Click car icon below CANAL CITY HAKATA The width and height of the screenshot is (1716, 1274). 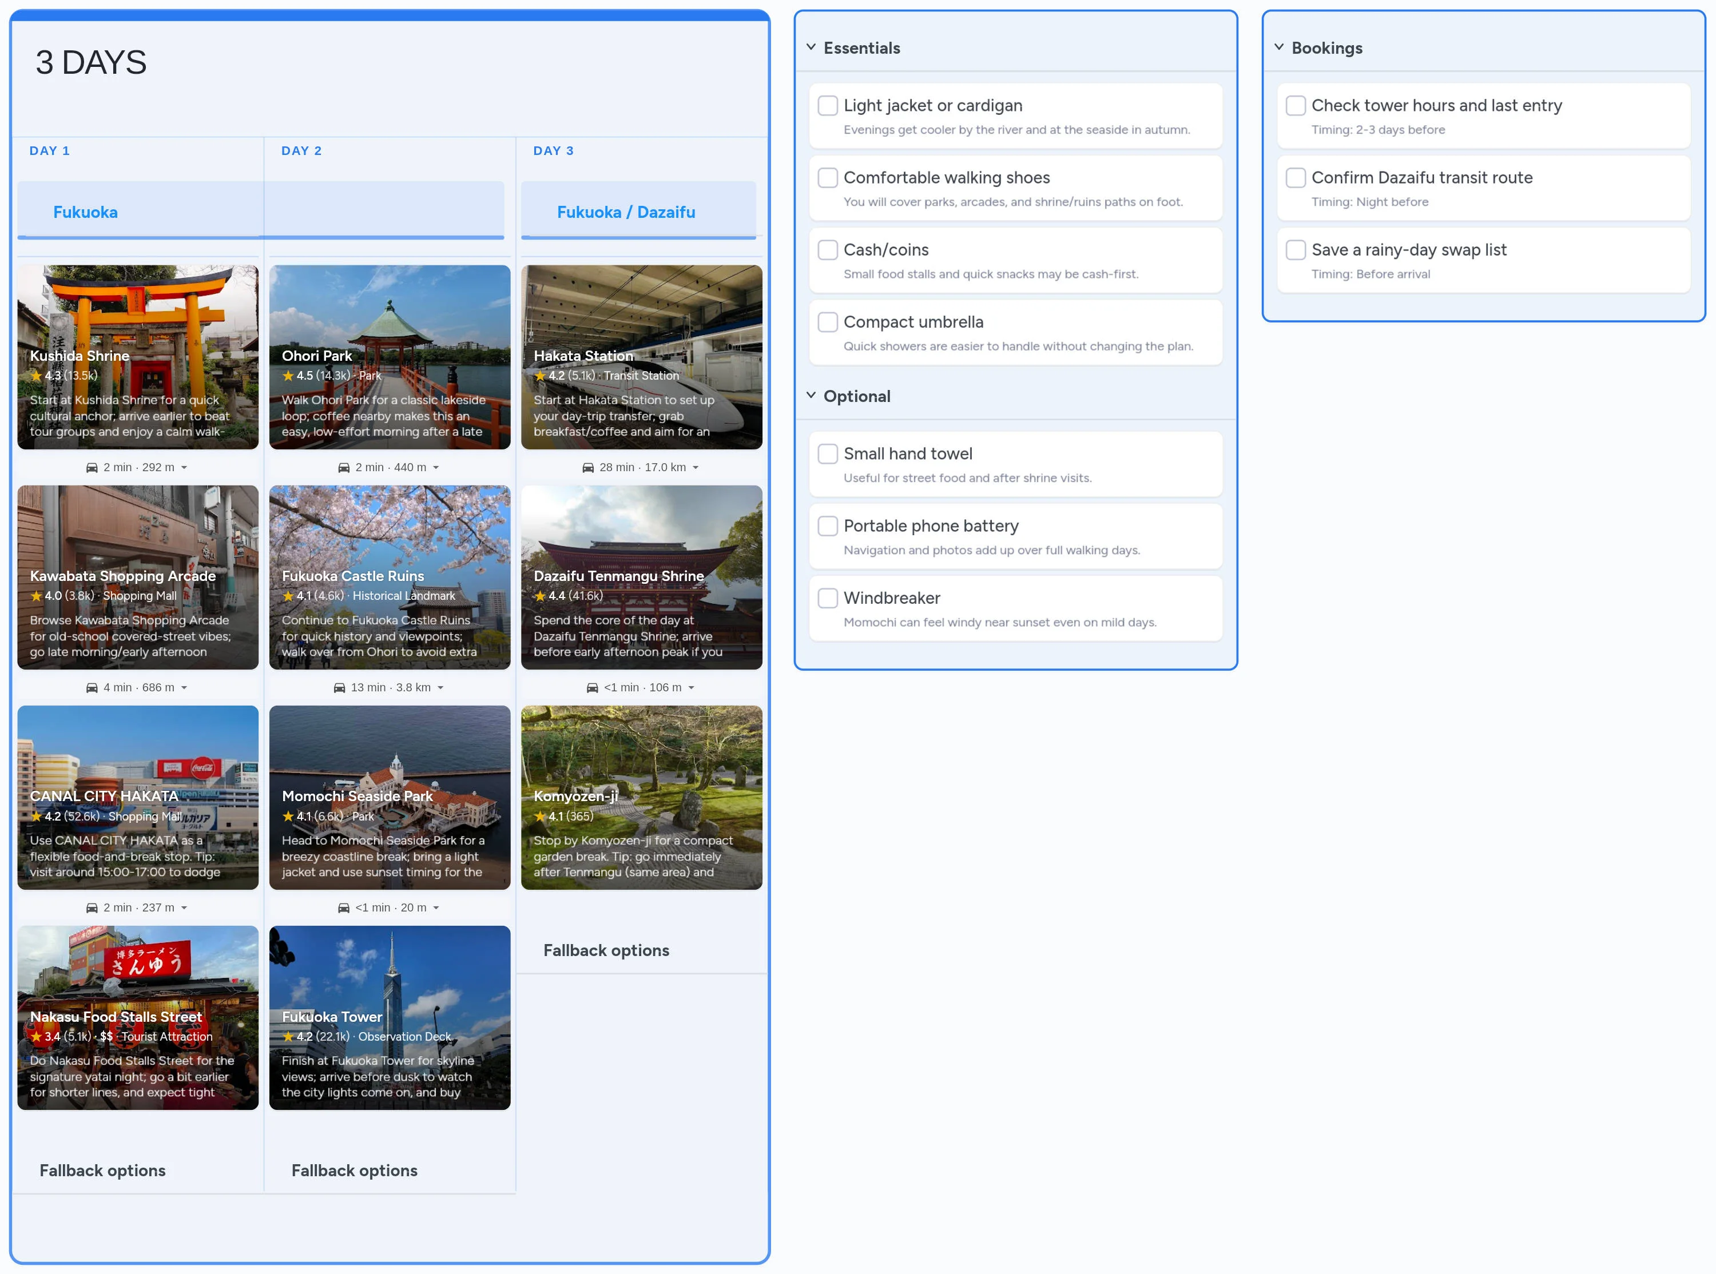(92, 907)
